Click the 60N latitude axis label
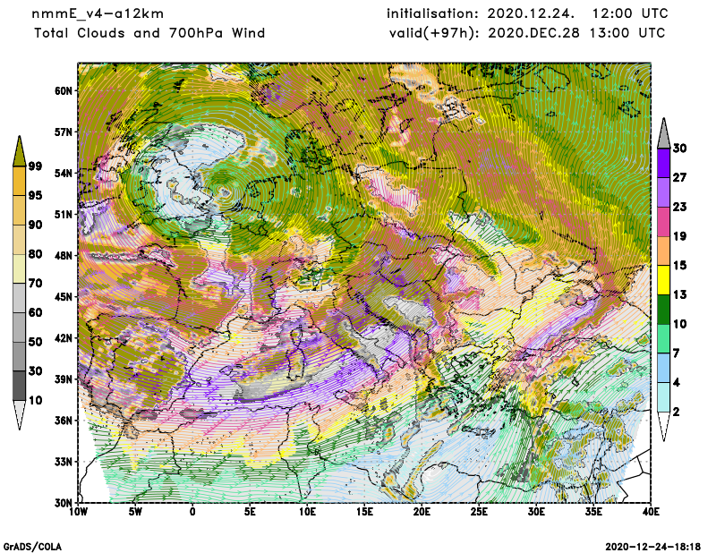716x553 pixels. tap(64, 90)
